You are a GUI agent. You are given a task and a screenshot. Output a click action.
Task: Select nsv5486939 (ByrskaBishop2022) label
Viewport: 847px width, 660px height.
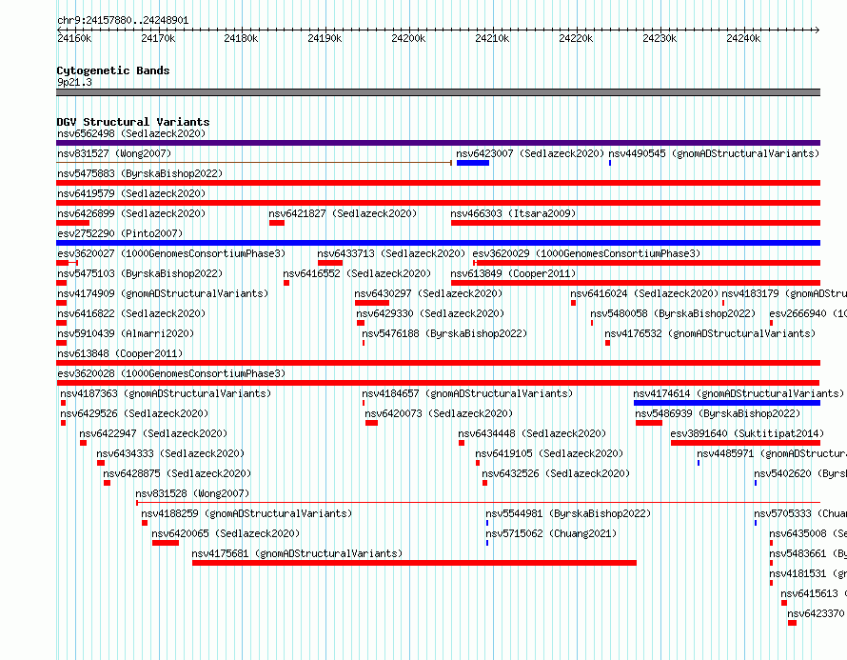[718, 413]
